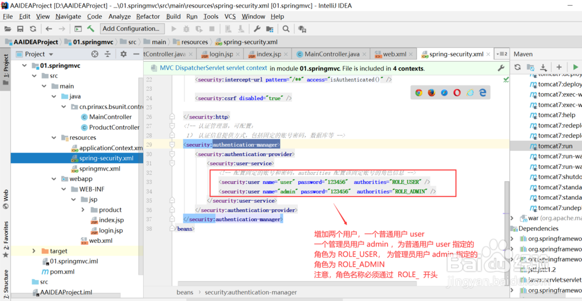Build project with the green hammer
Viewport: 582px width, 301px height.
91,29
